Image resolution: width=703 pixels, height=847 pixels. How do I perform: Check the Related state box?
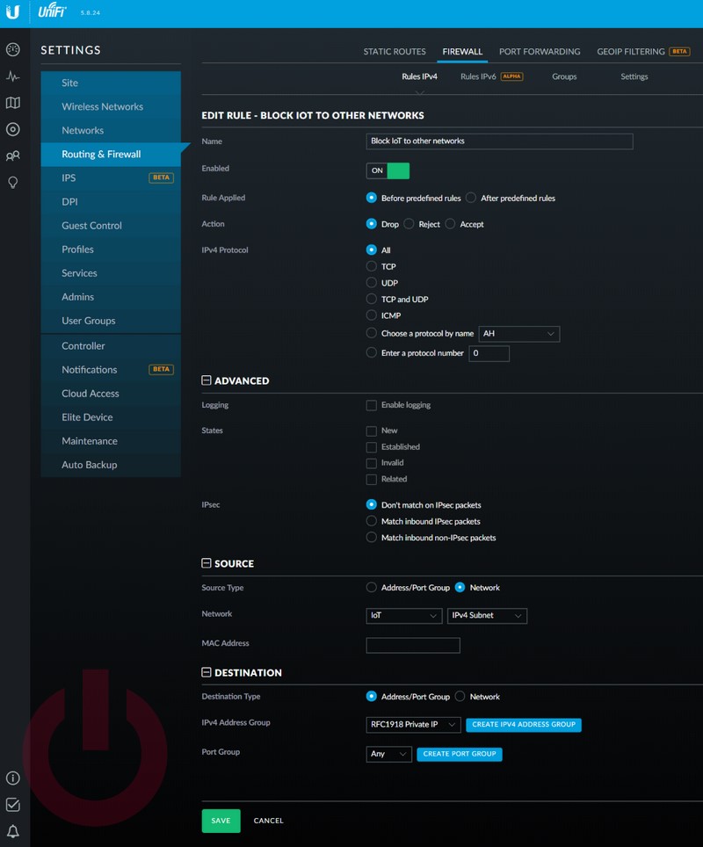click(371, 480)
